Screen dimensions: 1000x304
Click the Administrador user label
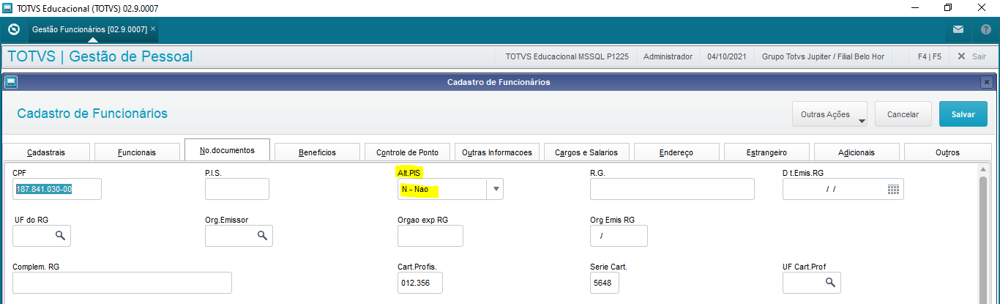click(x=668, y=56)
